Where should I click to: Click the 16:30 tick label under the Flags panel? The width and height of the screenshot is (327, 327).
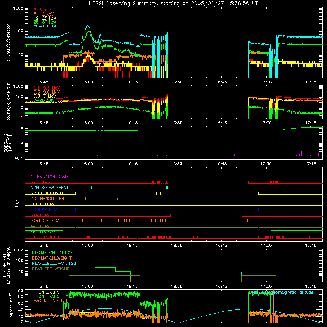tap(177, 246)
